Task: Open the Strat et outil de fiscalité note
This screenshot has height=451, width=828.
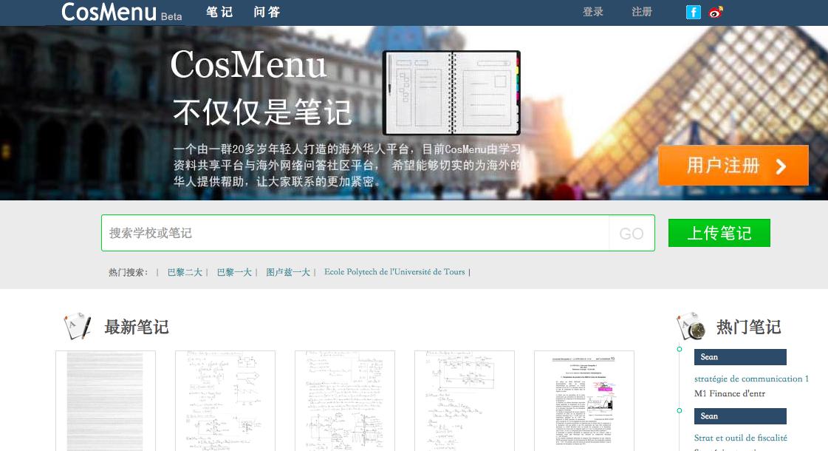Action: click(740, 438)
